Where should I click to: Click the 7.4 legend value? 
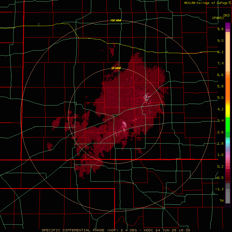(x=220, y=63)
